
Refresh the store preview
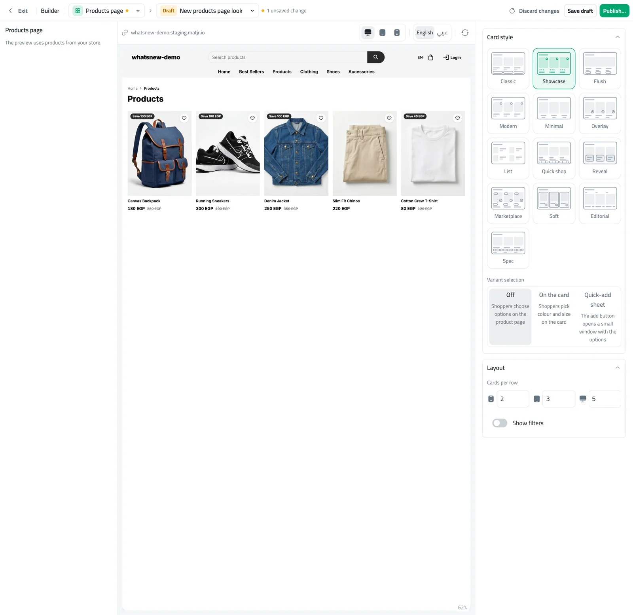click(x=465, y=33)
